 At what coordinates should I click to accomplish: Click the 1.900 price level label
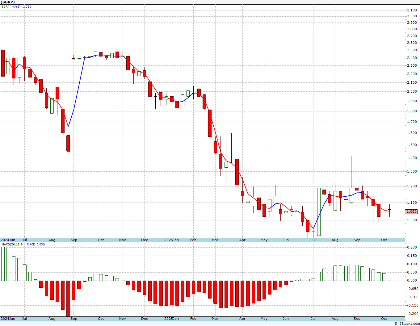(412, 101)
